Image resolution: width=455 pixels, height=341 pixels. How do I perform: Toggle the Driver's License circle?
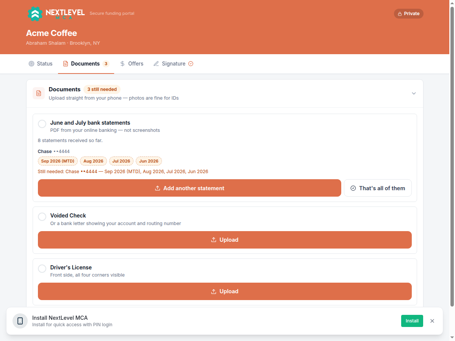click(42, 269)
